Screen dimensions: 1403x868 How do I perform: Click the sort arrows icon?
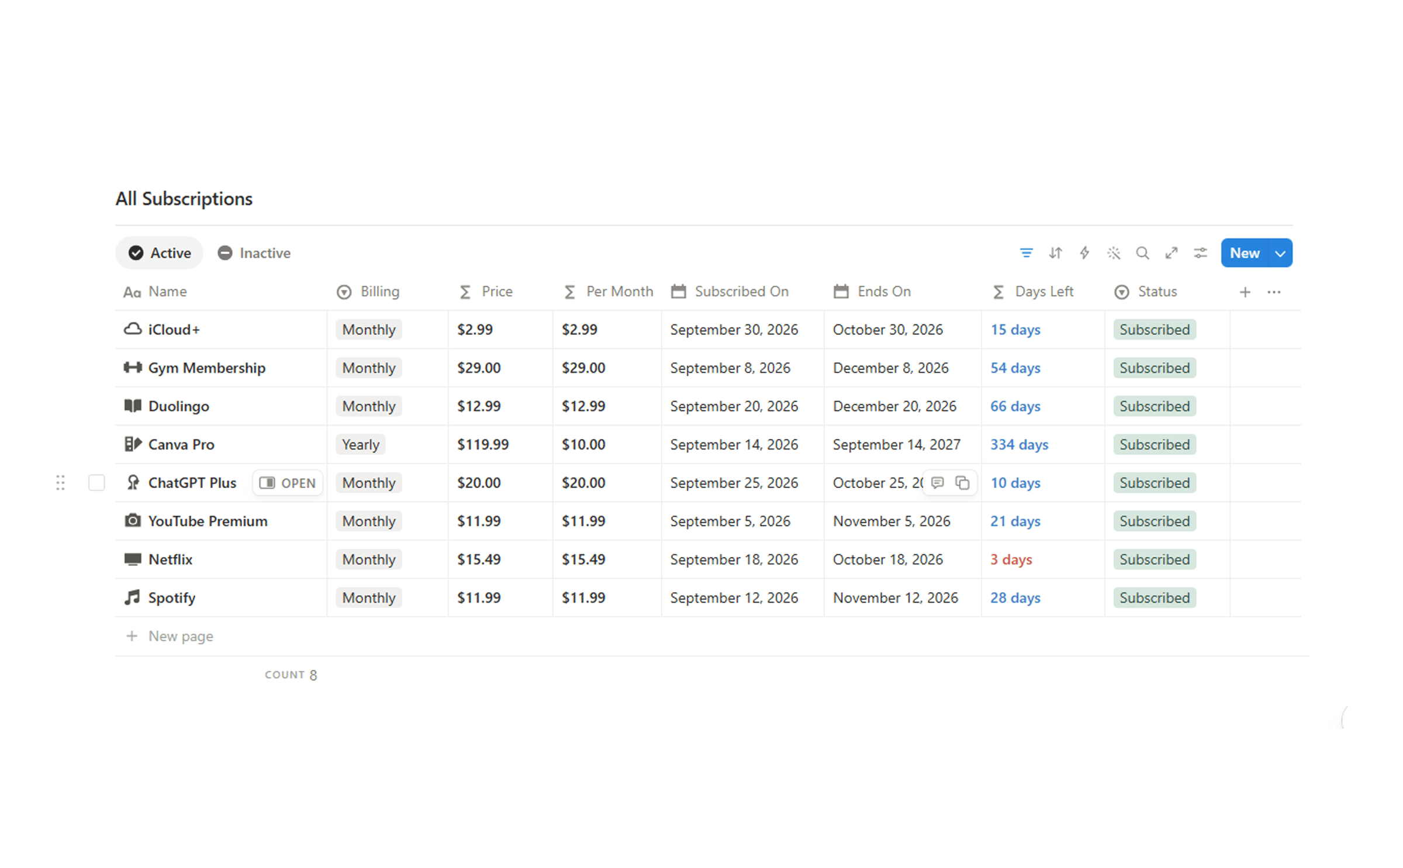click(1055, 253)
